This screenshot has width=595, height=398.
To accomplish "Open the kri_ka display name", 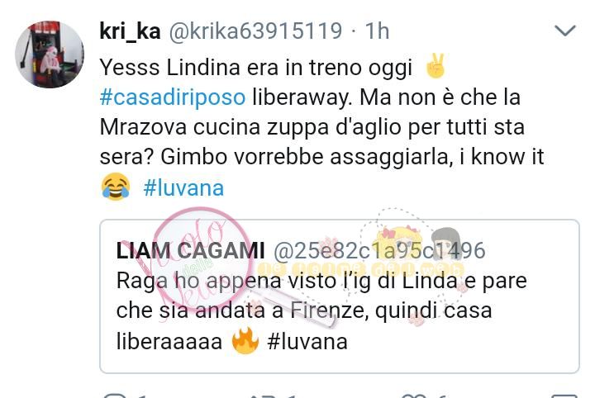I will 130,31.
